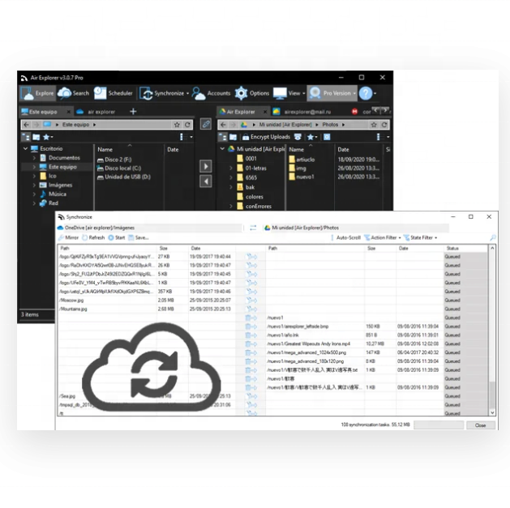Open Options gear icon
The image size is (510, 508).
(x=241, y=93)
